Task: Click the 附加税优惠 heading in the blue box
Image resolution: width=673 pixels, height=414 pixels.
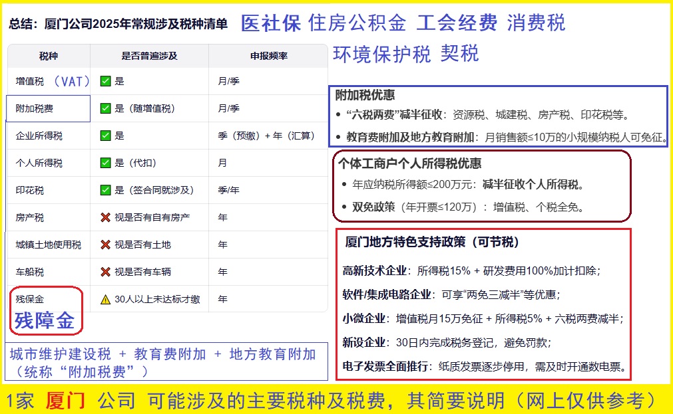Action: coord(365,96)
